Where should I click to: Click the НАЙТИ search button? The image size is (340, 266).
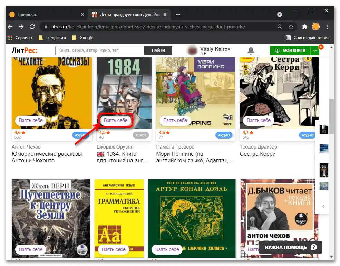pyautogui.click(x=158, y=50)
